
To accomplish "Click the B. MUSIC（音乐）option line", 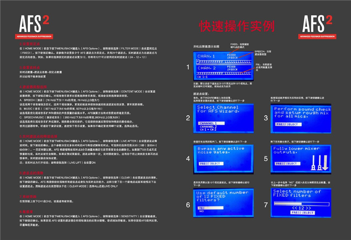I will point(61,109).
